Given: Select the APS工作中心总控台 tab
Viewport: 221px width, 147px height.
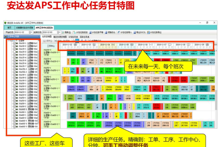Looking at the screenshot, I should tap(44, 28).
